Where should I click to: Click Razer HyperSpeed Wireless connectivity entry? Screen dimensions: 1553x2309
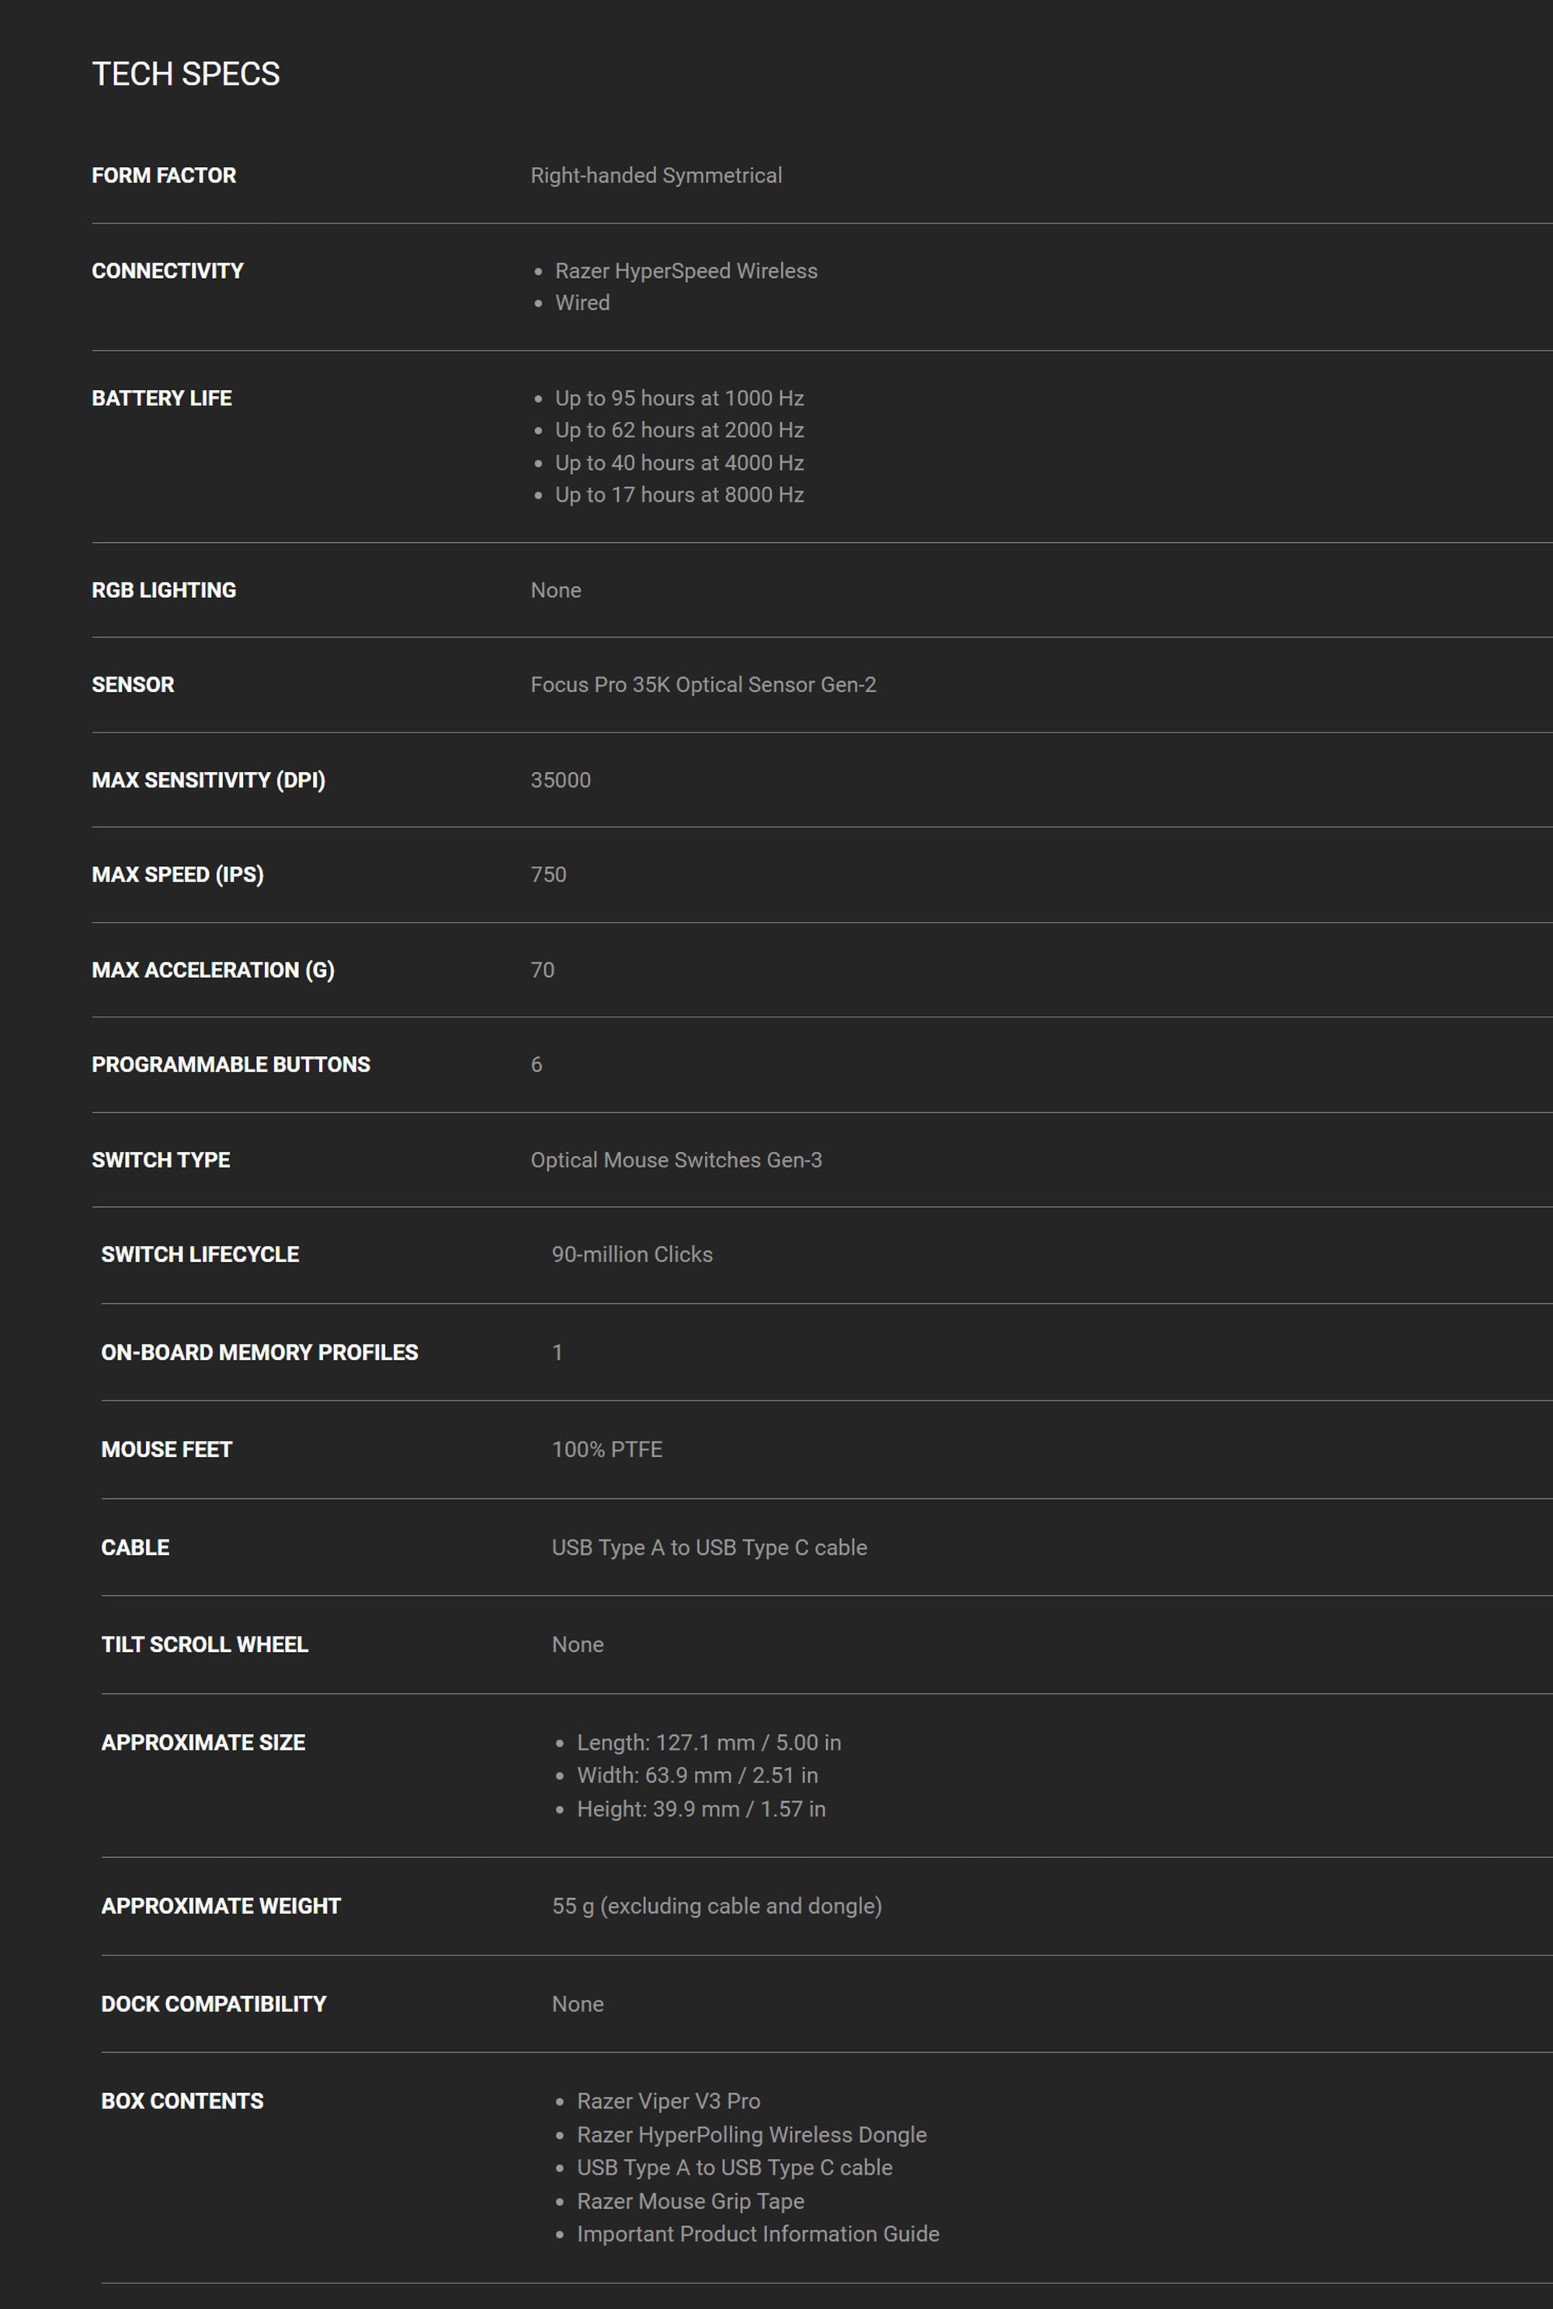tap(686, 270)
